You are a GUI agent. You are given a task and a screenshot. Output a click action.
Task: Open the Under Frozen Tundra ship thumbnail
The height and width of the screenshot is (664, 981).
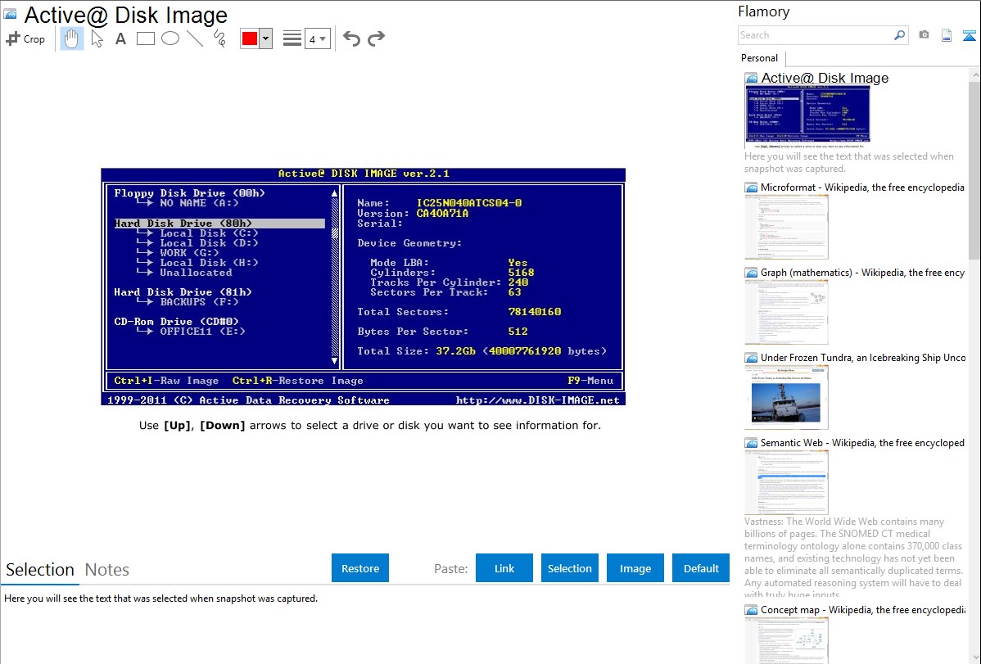coord(786,397)
